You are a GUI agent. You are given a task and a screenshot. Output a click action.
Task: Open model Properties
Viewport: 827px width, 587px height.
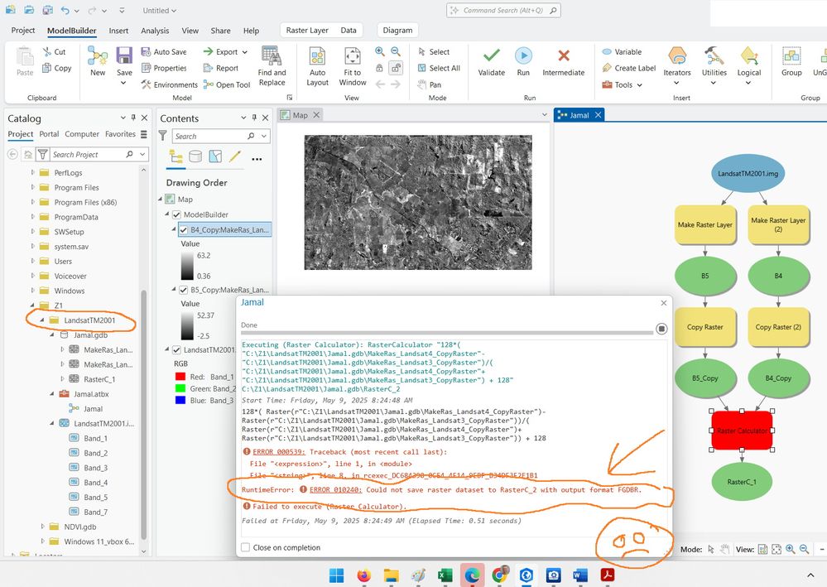[164, 68]
